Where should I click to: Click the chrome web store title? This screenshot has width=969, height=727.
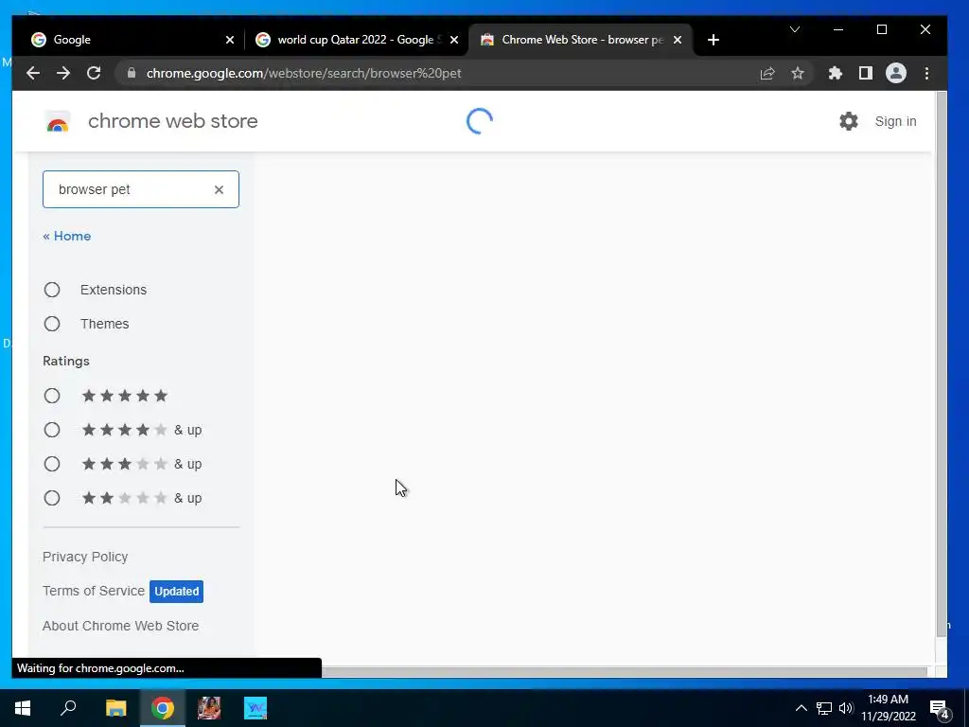click(173, 121)
